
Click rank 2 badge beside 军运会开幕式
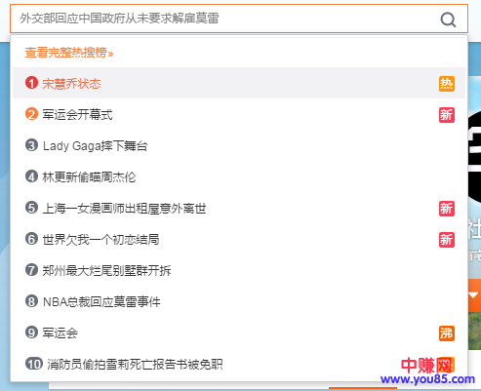point(31,114)
